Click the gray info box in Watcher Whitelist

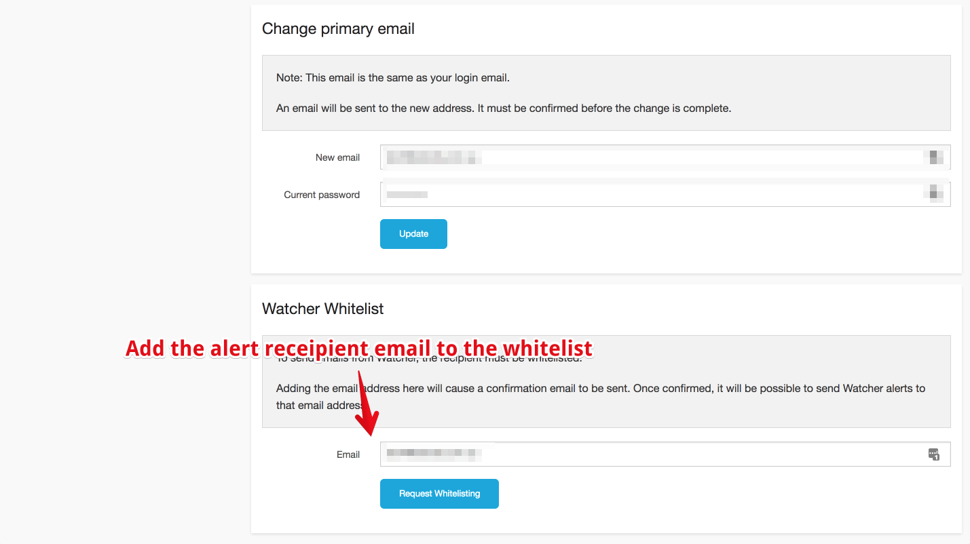(606, 381)
